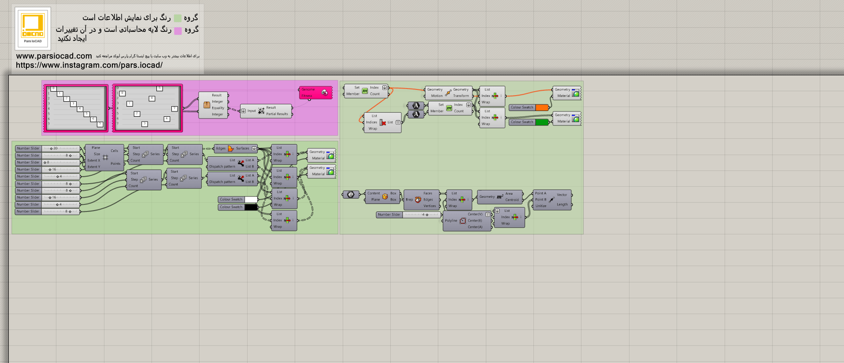Click the "Point A" input label

click(x=540, y=193)
